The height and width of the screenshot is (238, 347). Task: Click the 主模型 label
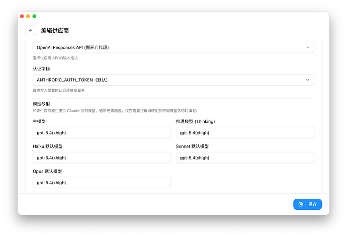[39, 121]
